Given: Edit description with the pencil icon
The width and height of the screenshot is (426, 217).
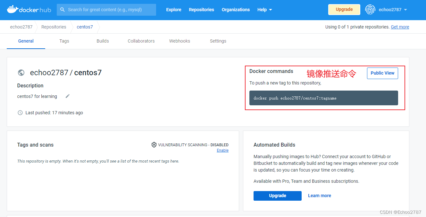Looking at the screenshot, I should pyautogui.click(x=67, y=96).
